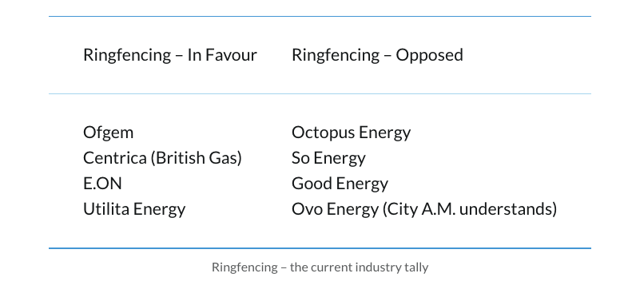Select the Centrica (British Gas) entry
Image resolution: width=628 pixels, height=297 pixels.
(163, 158)
